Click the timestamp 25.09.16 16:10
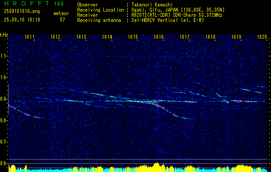271x172 pixels. coord(22,20)
